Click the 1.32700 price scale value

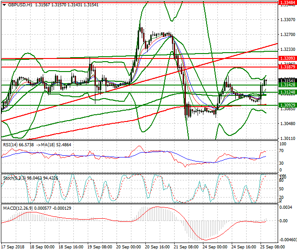(x=288, y=35)
